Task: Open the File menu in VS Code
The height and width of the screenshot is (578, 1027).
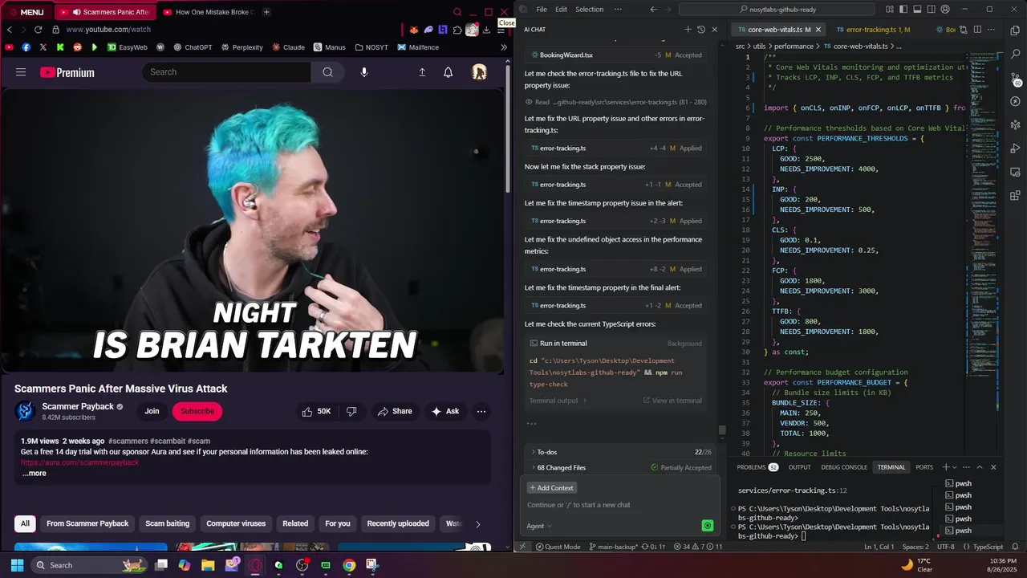Action: (x=542, y=10)
